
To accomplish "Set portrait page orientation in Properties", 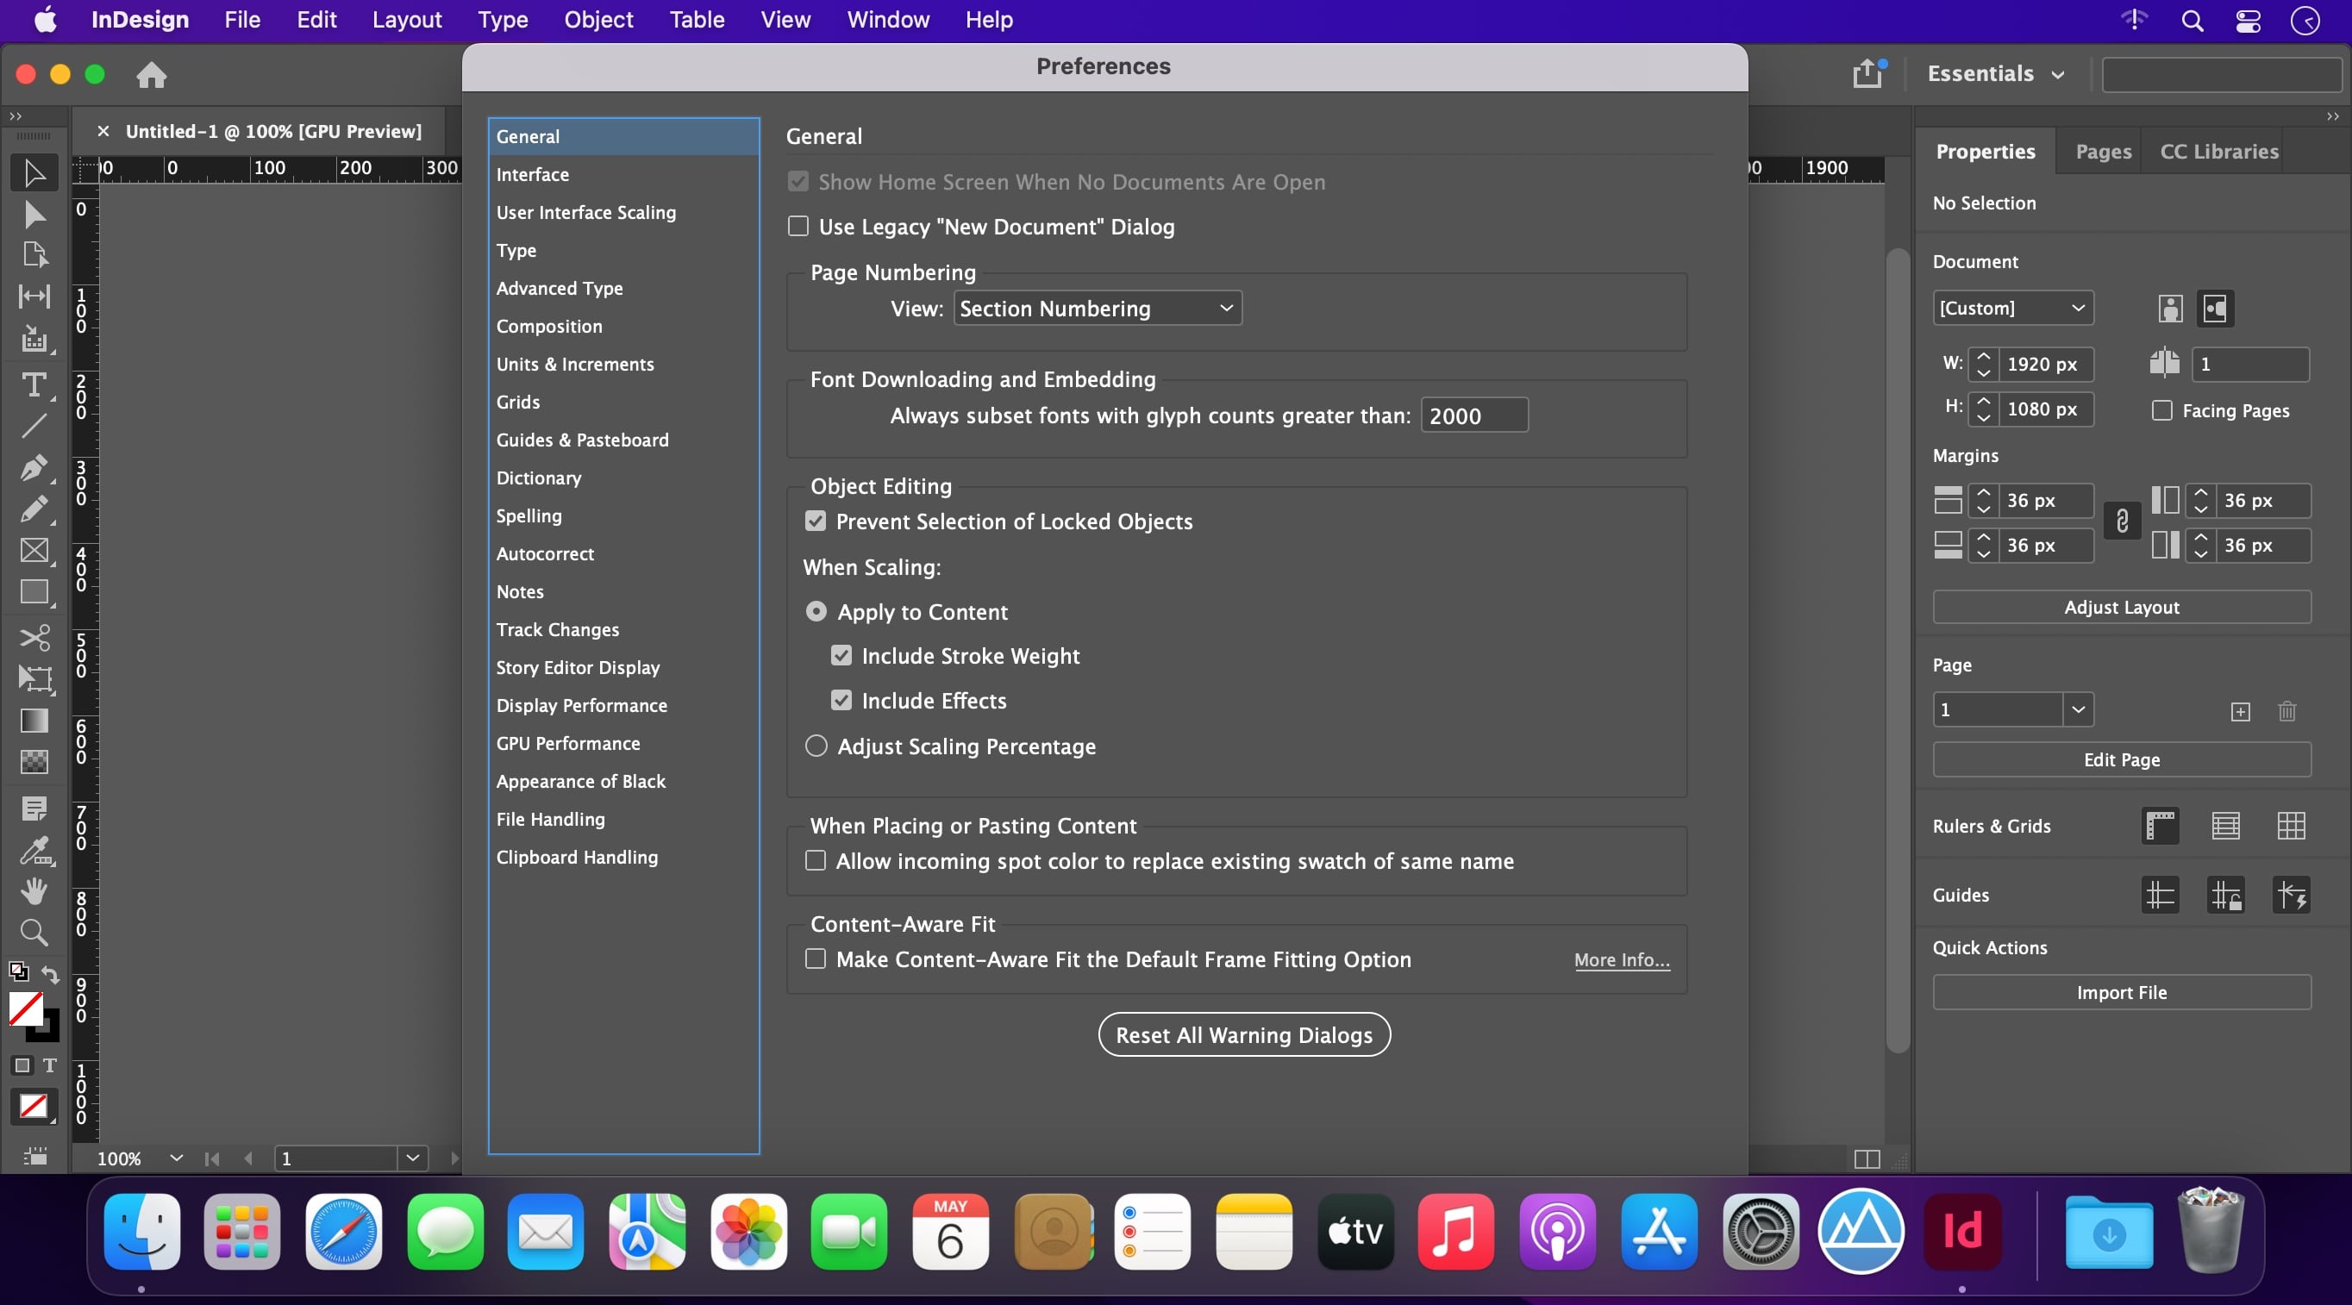I will [x=2170, y=309].
